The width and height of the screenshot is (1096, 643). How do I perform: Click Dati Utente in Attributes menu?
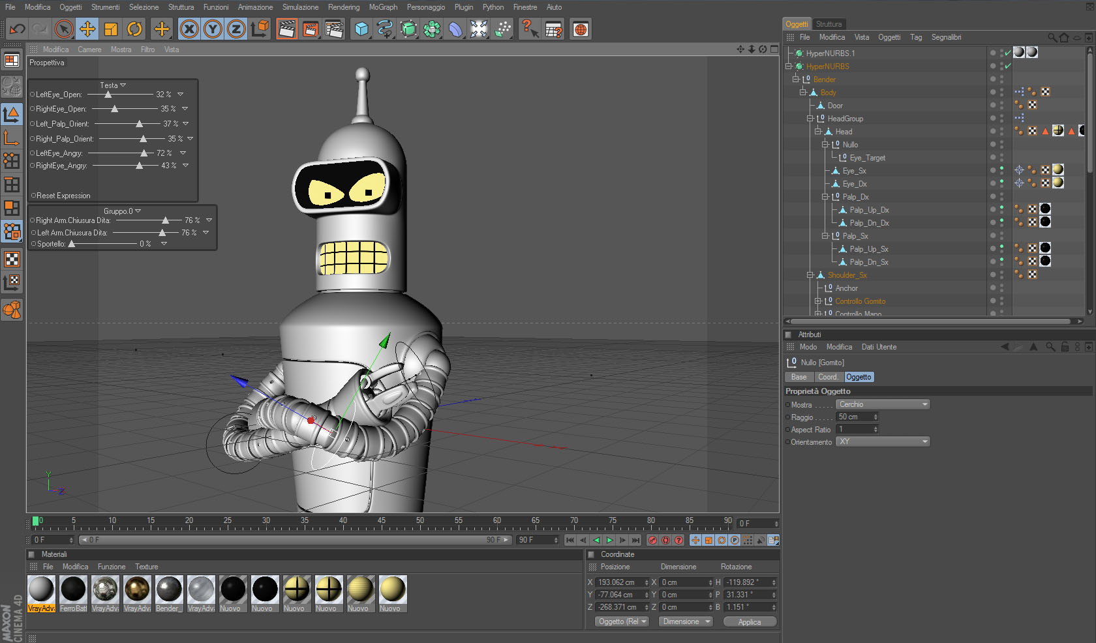tap(879, 347)
